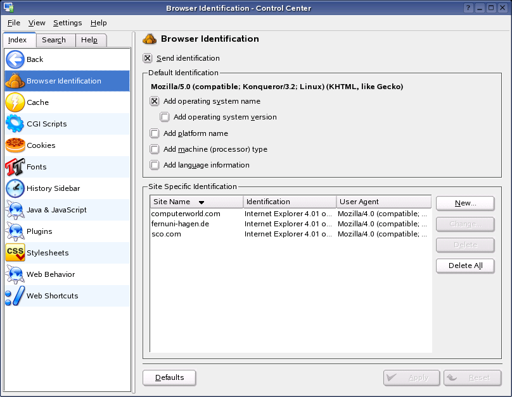Image resolution: width=512 pixels, height=397 pixels.
Task: Click the Back arrow icon in sidebar
Action: pos(15,59)
